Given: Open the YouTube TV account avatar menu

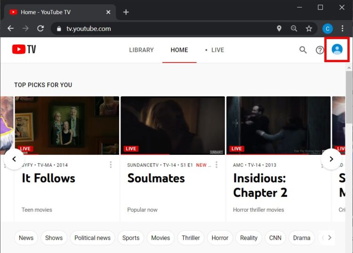Looking at the screenshot, I should (x=337, y=49).
